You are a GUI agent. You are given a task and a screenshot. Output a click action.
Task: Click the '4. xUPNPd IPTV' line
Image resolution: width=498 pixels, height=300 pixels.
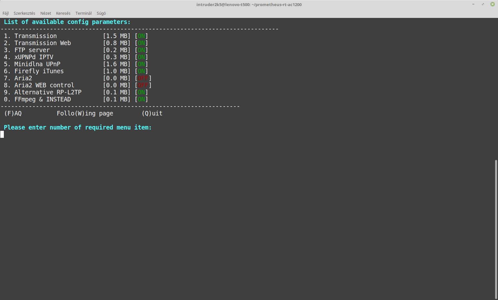tap(76, 57)
